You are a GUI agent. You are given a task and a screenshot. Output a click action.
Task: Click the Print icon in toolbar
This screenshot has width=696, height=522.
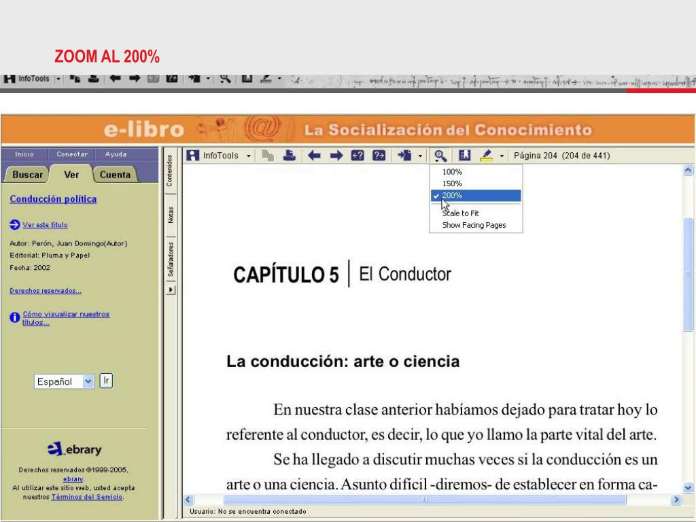[x=290, y=156]
